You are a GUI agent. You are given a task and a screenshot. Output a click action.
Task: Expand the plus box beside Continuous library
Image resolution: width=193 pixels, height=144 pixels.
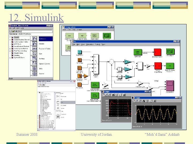click(x=31, y=41)
